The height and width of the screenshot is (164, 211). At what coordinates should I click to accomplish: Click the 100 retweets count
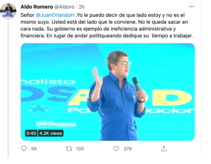pos(80,149)
